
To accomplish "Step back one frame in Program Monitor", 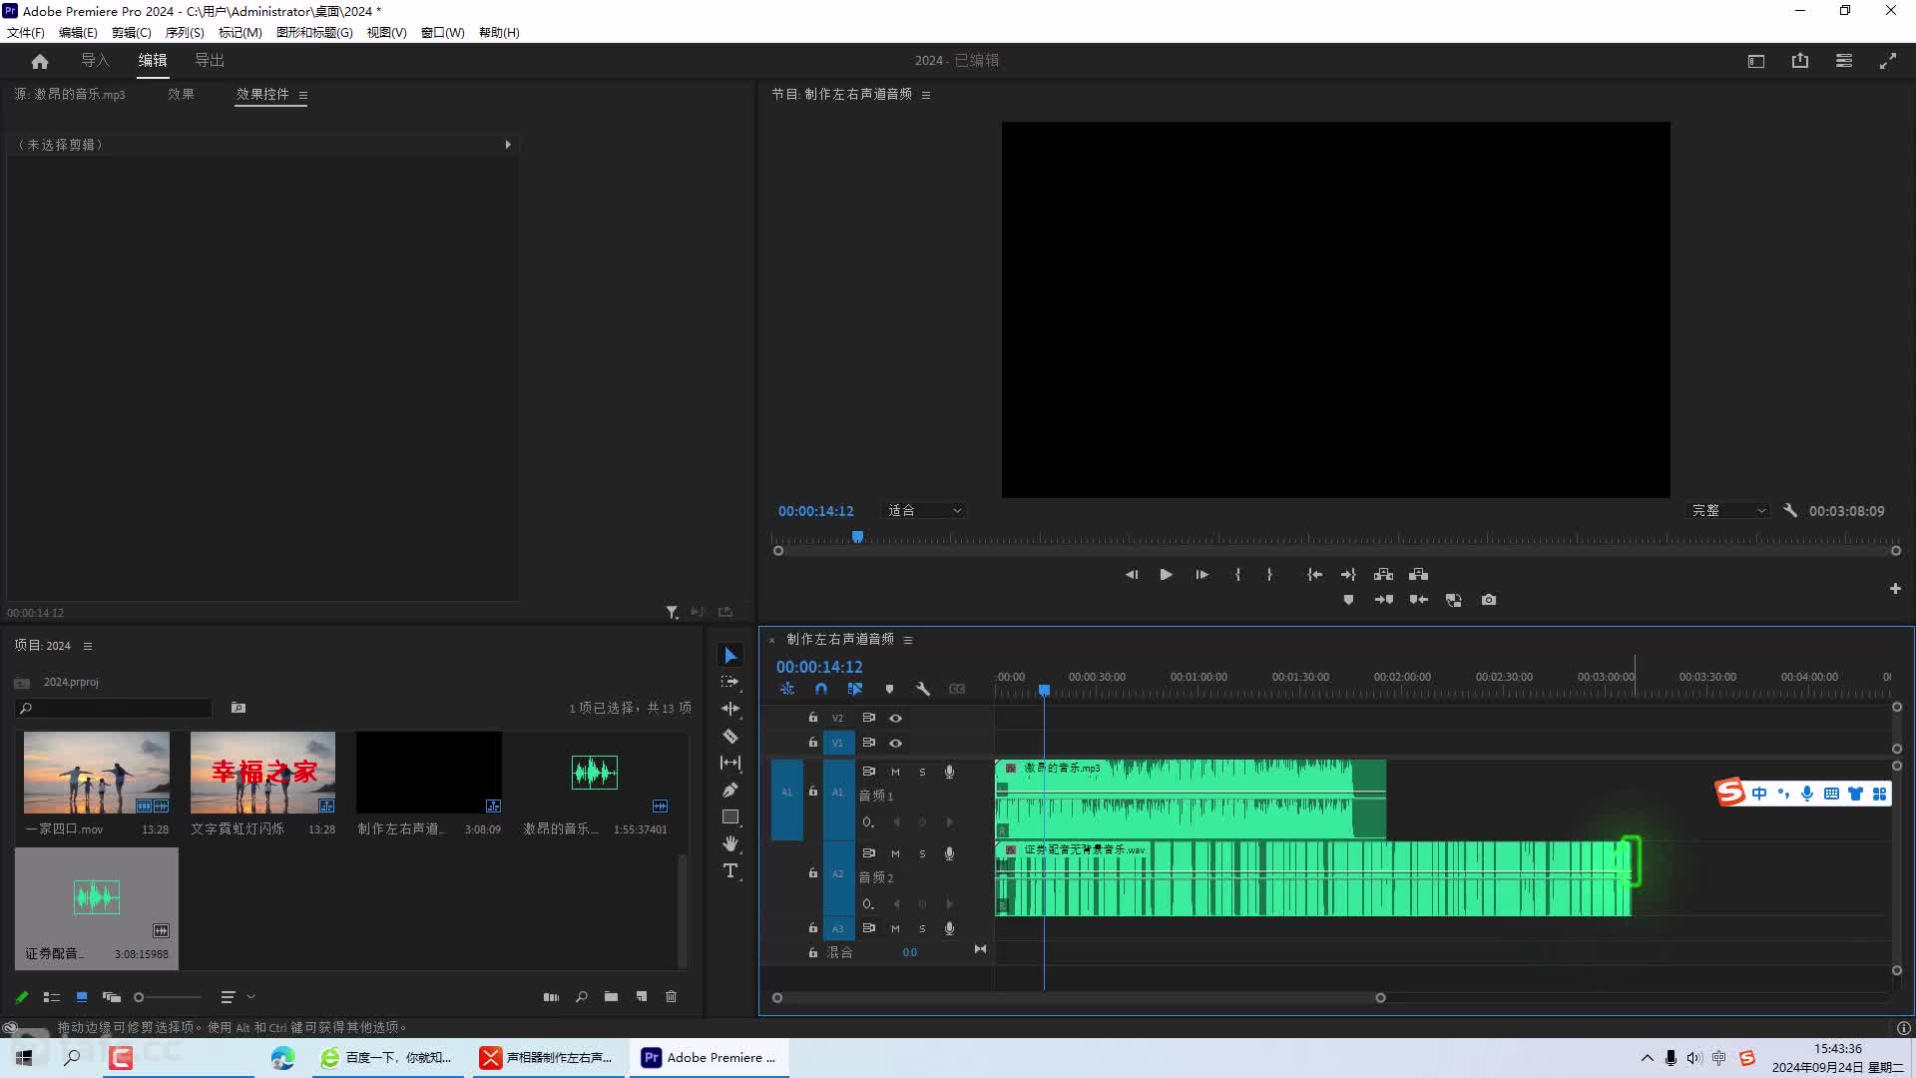I will click(x=1132, y=574).
